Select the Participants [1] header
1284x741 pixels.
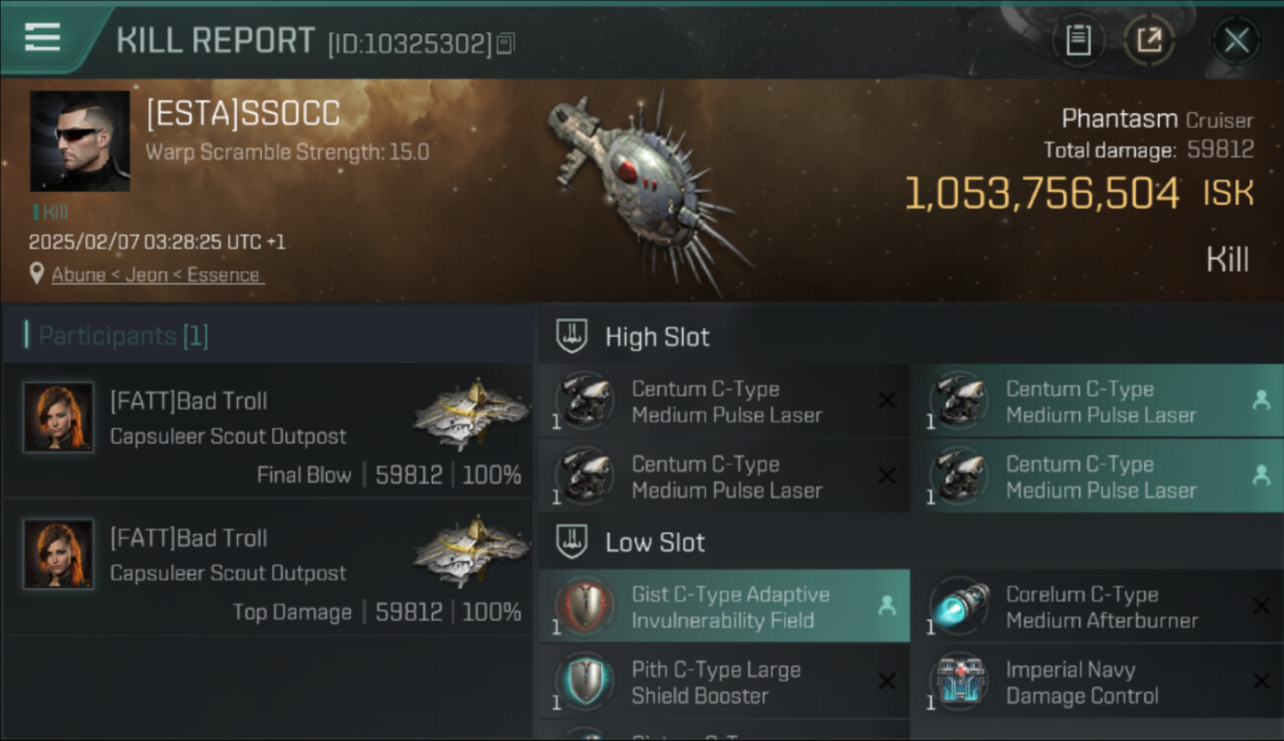point(117,336)
